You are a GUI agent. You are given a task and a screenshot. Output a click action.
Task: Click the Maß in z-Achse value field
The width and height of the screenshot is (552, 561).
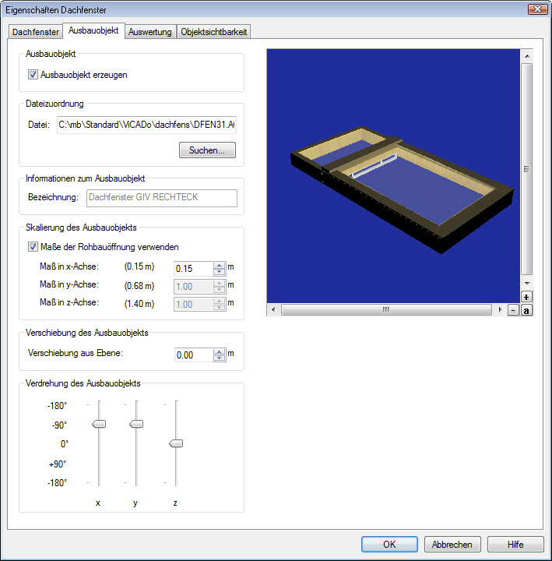pyautogui.click(x=194, y=304)
